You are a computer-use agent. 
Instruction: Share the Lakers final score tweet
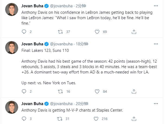pos(134,92)
